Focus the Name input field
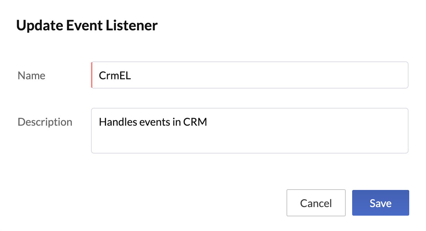Image resolution: width=426 pixels, height=231 pixels. tap(250, 75)
